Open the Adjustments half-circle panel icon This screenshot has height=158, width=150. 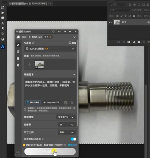coord(3,39)
